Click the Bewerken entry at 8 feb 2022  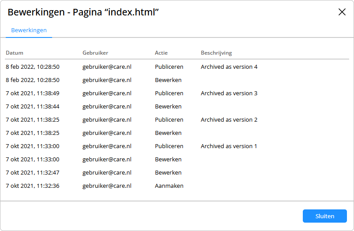click(x=168, y=80)
